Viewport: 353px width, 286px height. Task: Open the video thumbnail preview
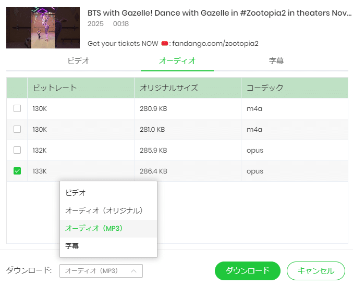click(43, 28)
